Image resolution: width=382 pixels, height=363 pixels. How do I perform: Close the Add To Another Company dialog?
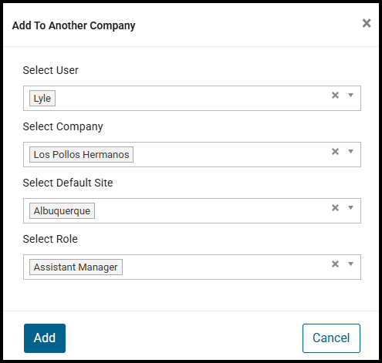tap(367, 23)
